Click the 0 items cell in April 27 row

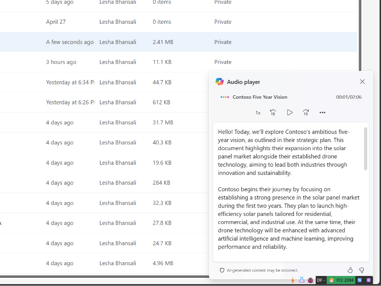pos(162,22)
